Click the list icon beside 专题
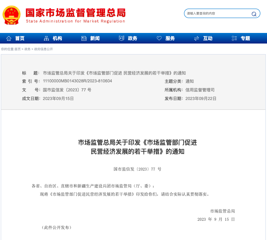This screenshot has height=240, width=267. (234, 38)
